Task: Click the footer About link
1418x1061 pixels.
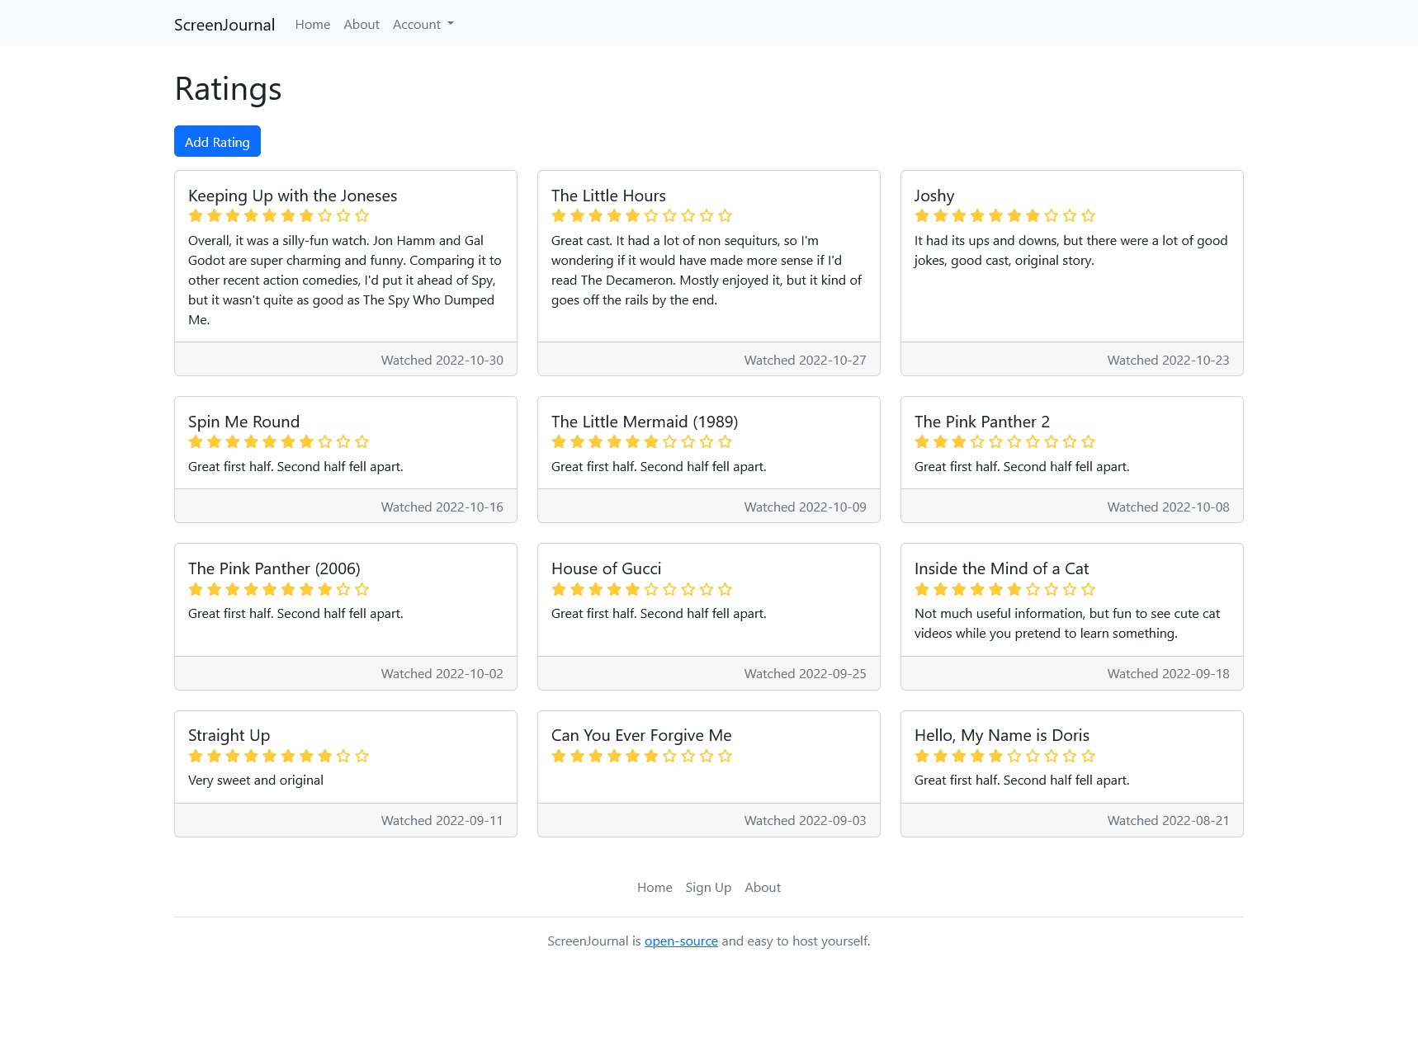Action: pos(763,888)
